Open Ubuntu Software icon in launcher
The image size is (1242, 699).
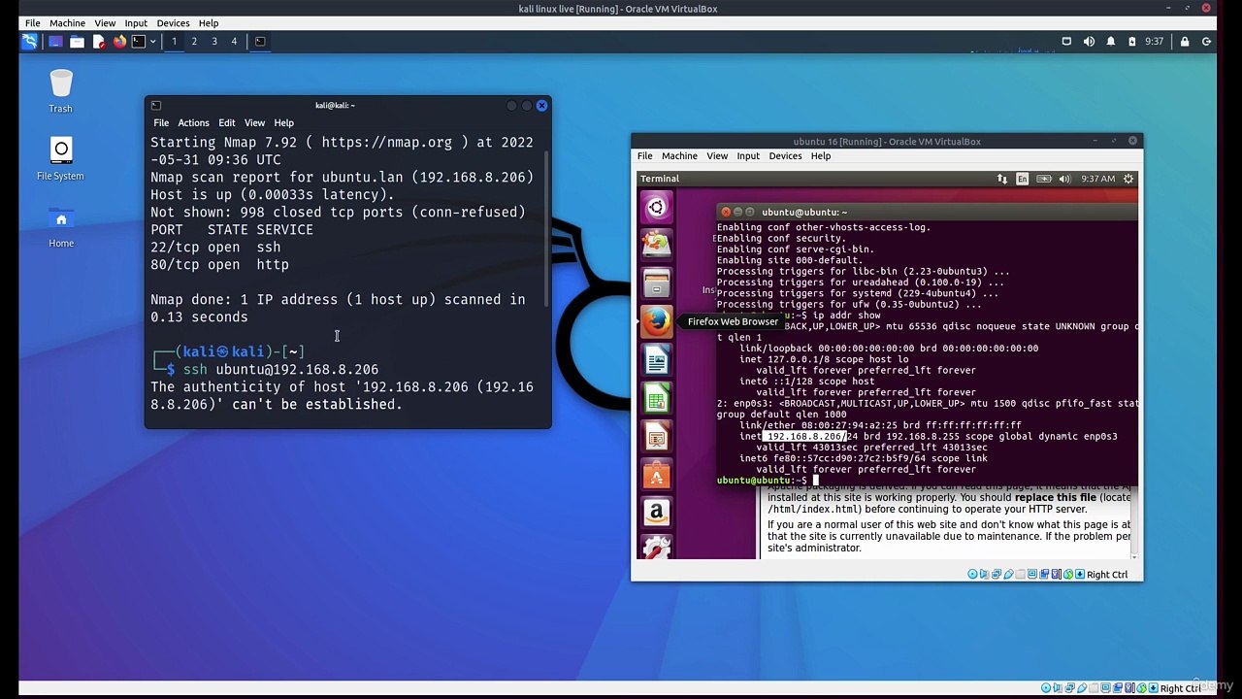point(657,475)
